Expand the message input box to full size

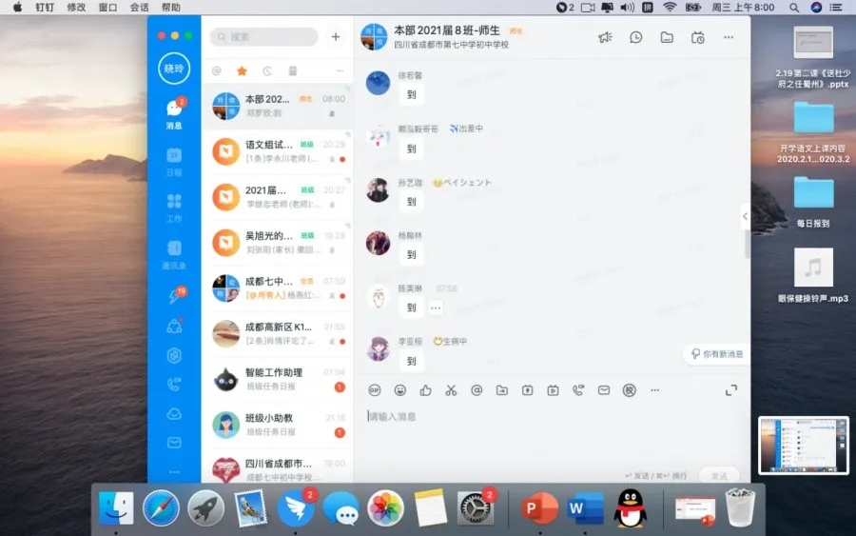click(730, 390)
